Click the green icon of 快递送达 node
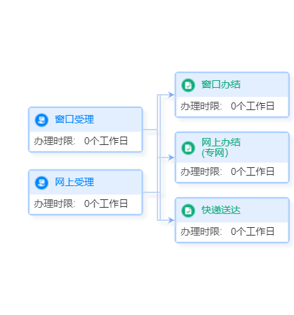The height and width of the screenshot is (315, 294). (188, 210)
